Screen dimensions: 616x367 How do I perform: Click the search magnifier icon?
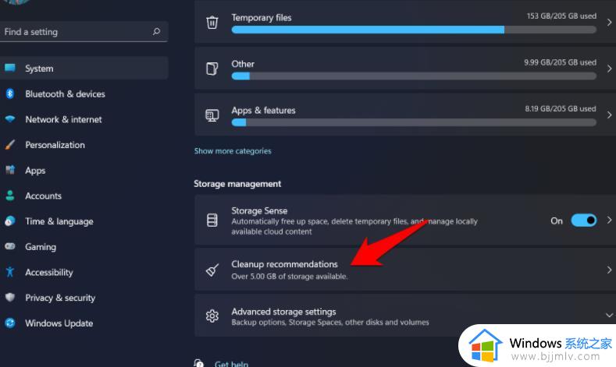pos(156,31)
